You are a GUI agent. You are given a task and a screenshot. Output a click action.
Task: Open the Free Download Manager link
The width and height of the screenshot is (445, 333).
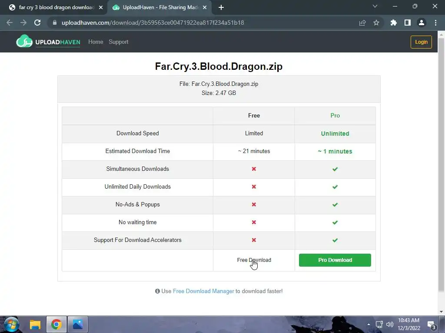tap(203, 291)
